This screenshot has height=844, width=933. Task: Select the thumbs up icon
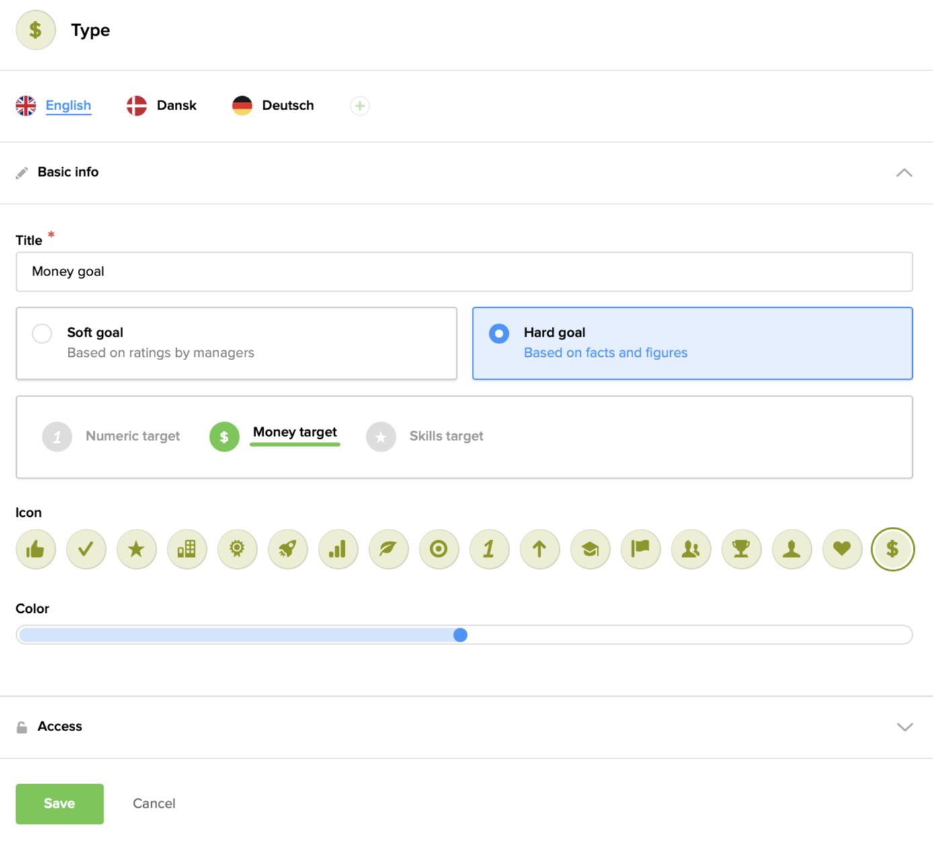(x=36, y=549)
